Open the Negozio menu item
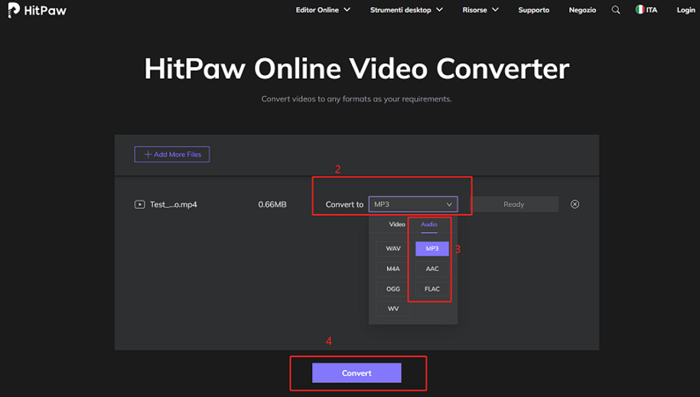 582,10
